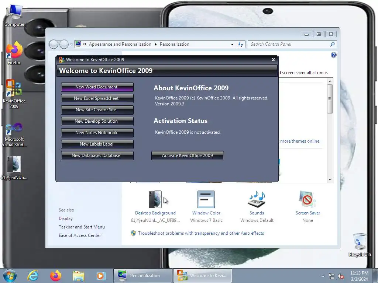Switch to the Personalization taskbar window

143,276
